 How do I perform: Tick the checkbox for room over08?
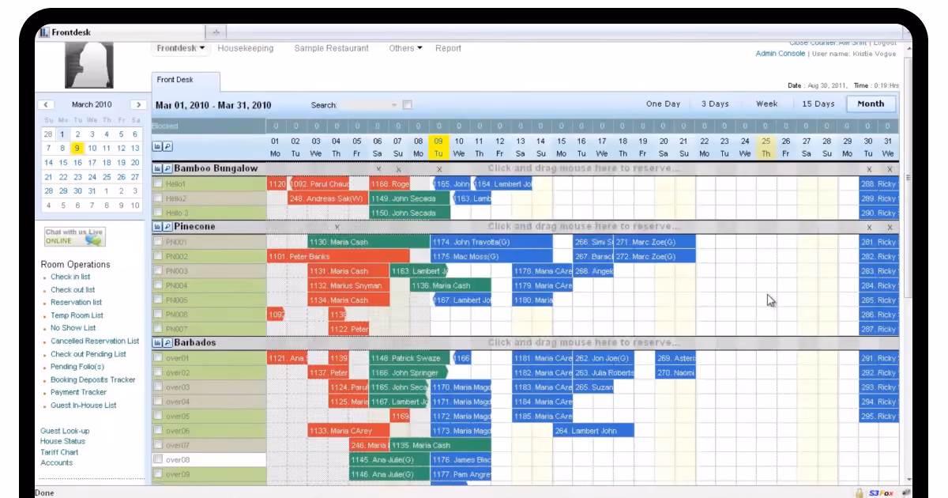[x=158, y=459]
